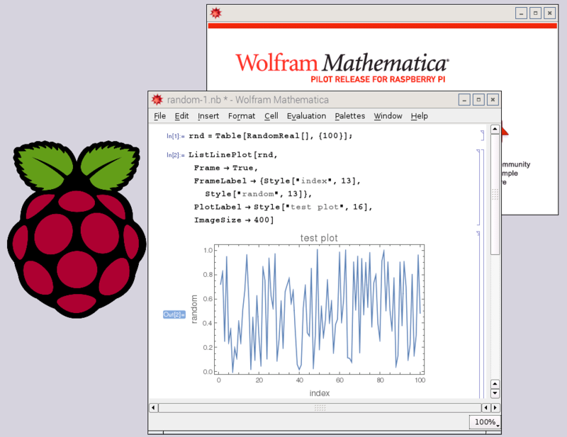This screenshot has height=437, width=567.
Task: Click the In[1]:= label
Action: [175, 136]
